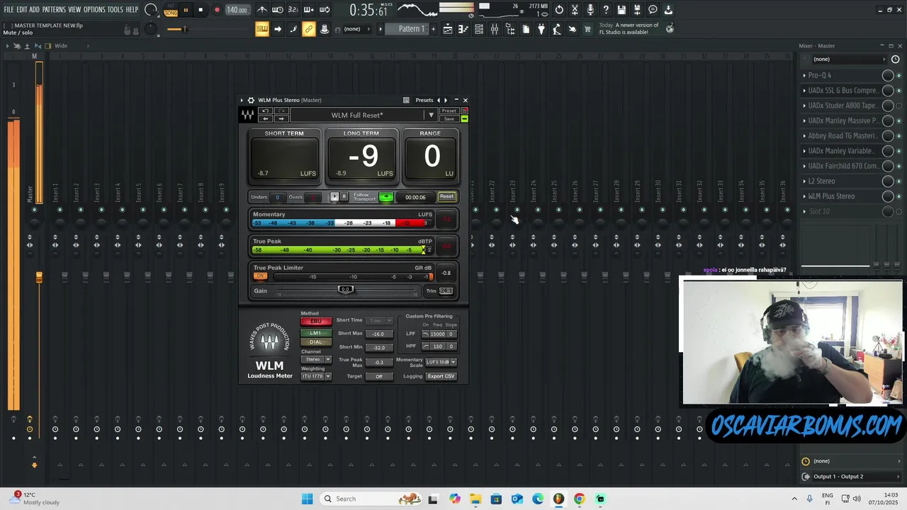The height and width of the screenshot is (510, 907).
Task: Toggle the PAT/SONG mode button
Action: tap(171, 10)
